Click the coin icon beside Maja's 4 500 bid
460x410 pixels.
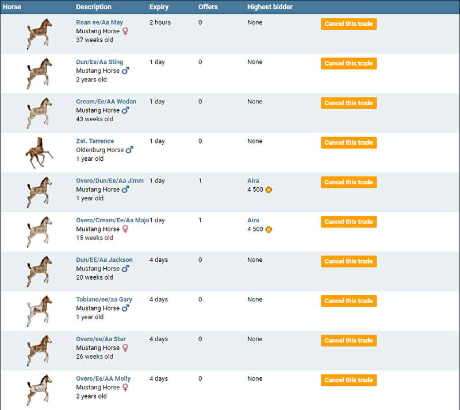click(x=269, y=229)
